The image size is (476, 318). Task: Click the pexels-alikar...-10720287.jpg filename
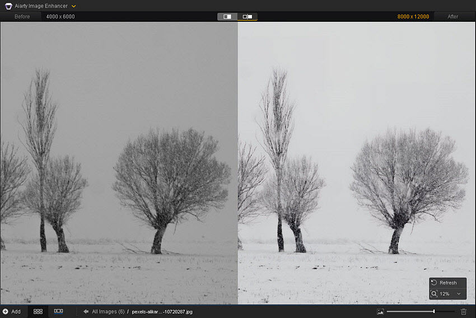[x=162, y=312]
